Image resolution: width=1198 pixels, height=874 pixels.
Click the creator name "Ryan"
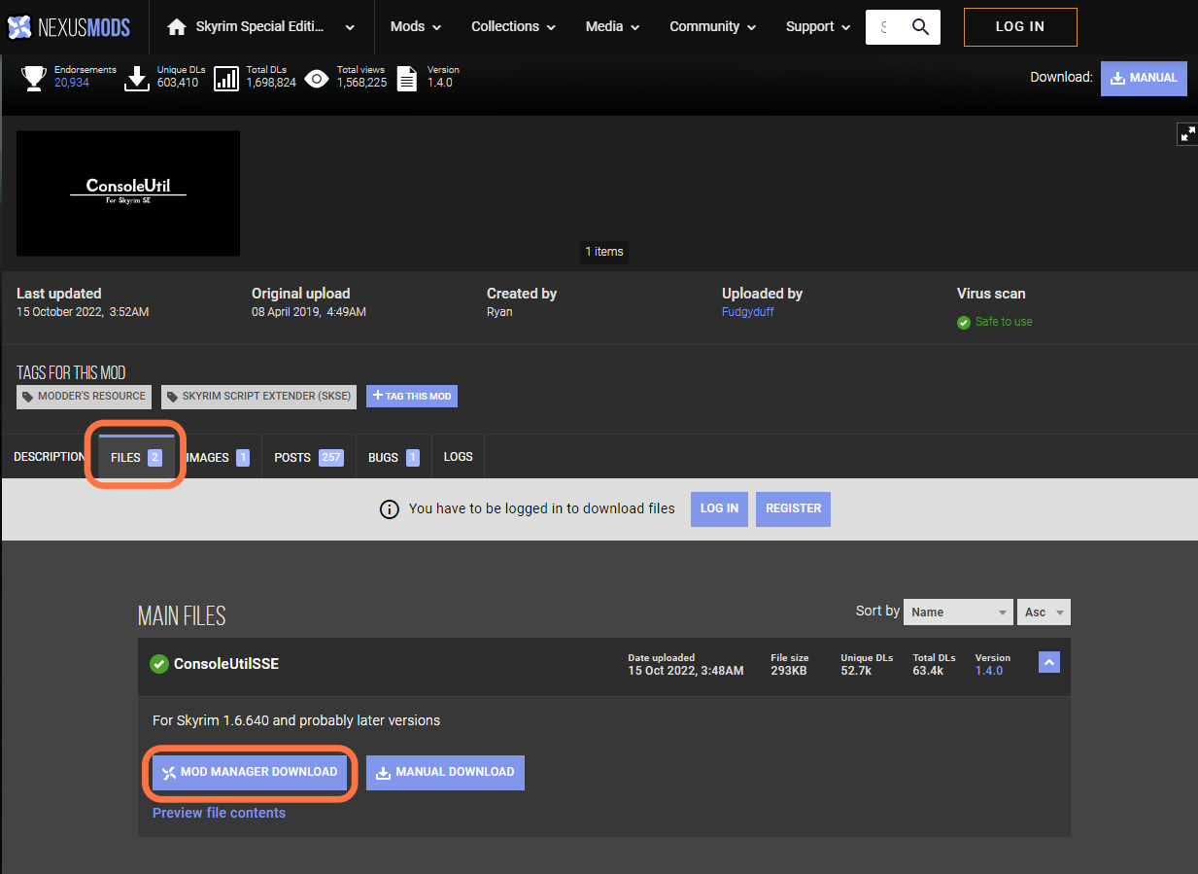pyautogui.click(x=498, y=312)
